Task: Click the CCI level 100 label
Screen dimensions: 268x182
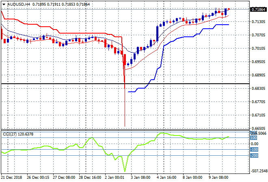Action: click(x=254, y=138)
